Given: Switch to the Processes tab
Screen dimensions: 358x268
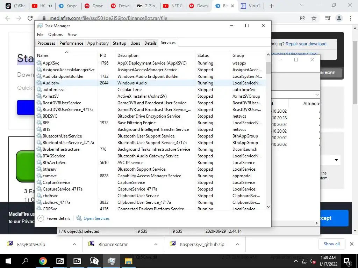Looking at the screenshot, I should pos(46,43).
